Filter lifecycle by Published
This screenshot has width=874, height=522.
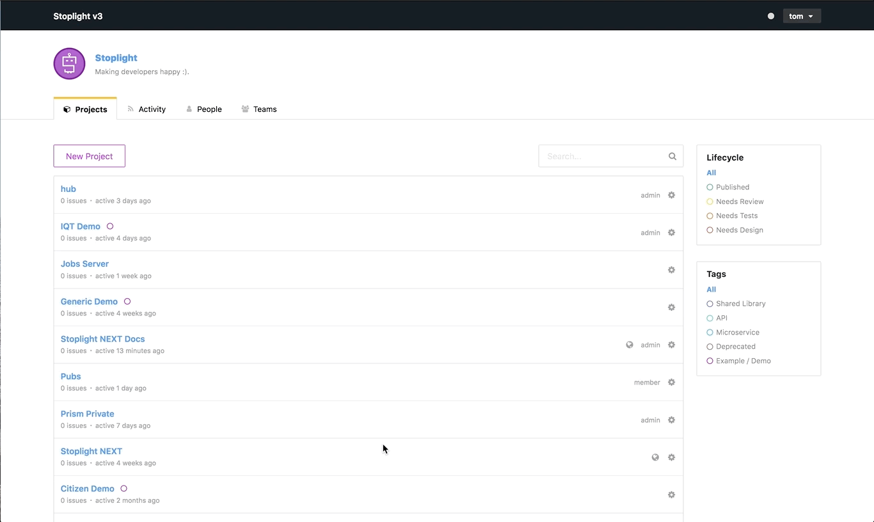727,187
